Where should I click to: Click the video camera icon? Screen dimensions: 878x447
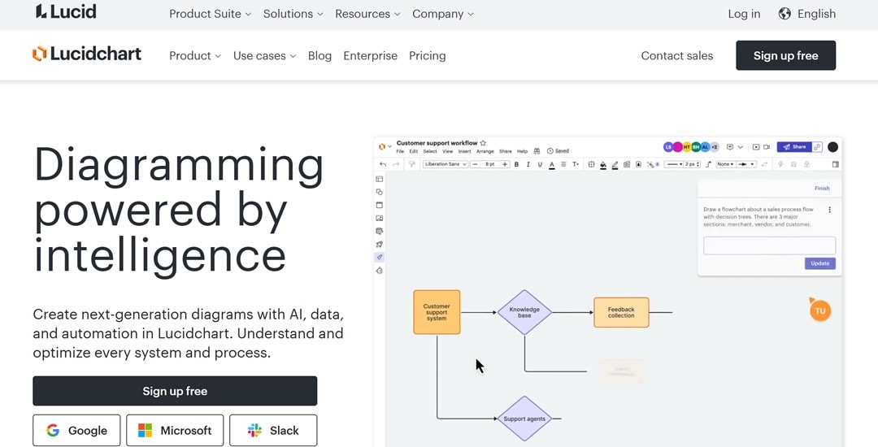point(767,147)
